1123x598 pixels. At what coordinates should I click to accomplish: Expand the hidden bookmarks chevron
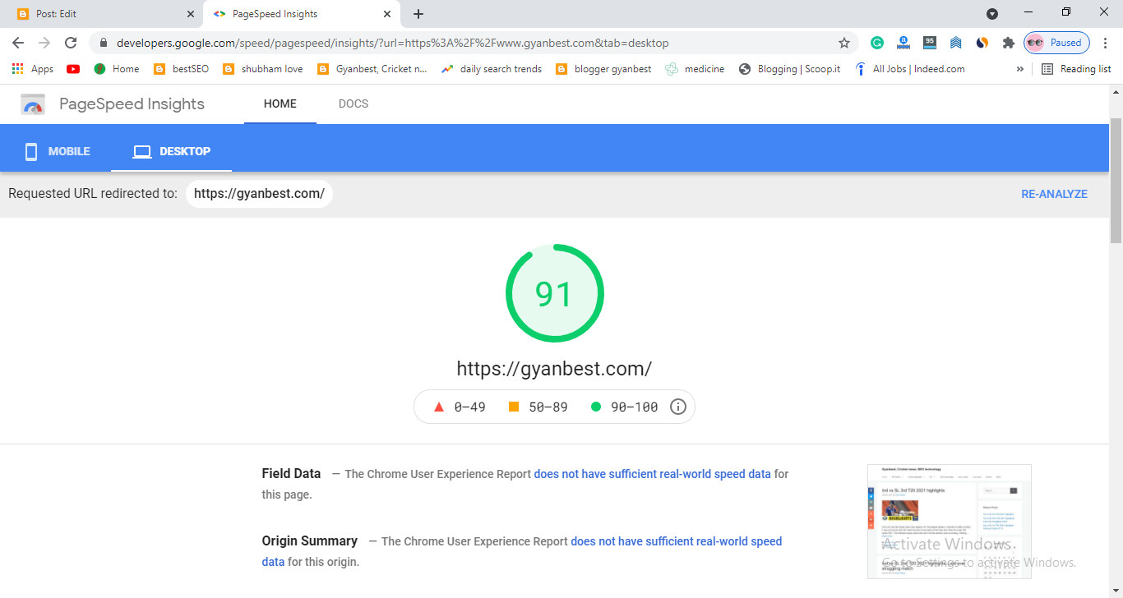[x=1020, y=69]
